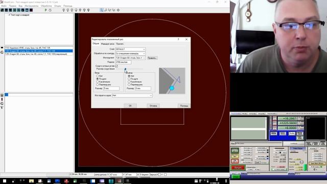Select the T25 Dragon 60 tool row
Image resolution: width=327 pixels, height=184 pixels.
(39, 54)
